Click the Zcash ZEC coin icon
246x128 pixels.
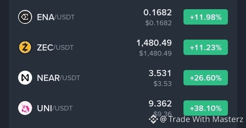tap(25, 47)
